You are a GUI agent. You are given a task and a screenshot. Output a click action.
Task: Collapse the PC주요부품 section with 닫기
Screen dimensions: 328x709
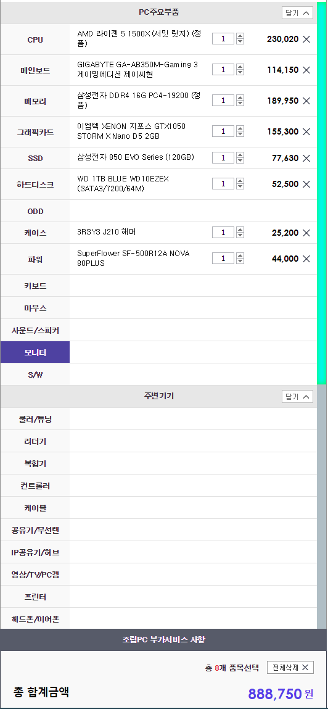297,13
